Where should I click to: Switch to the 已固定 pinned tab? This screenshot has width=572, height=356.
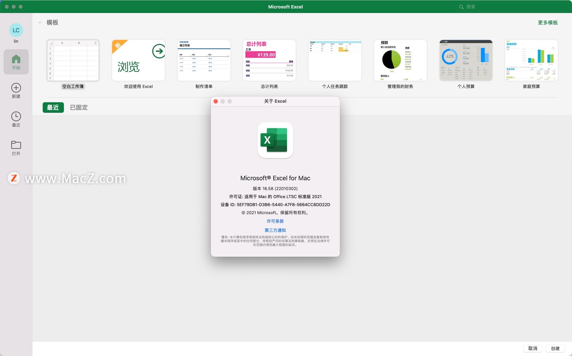click(x=79, y=108)
